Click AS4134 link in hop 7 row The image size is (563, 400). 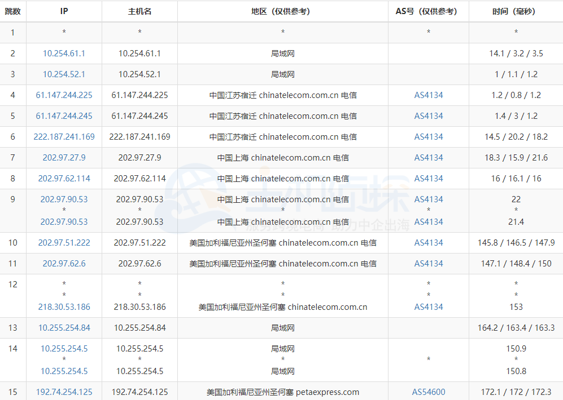[428, 158]
